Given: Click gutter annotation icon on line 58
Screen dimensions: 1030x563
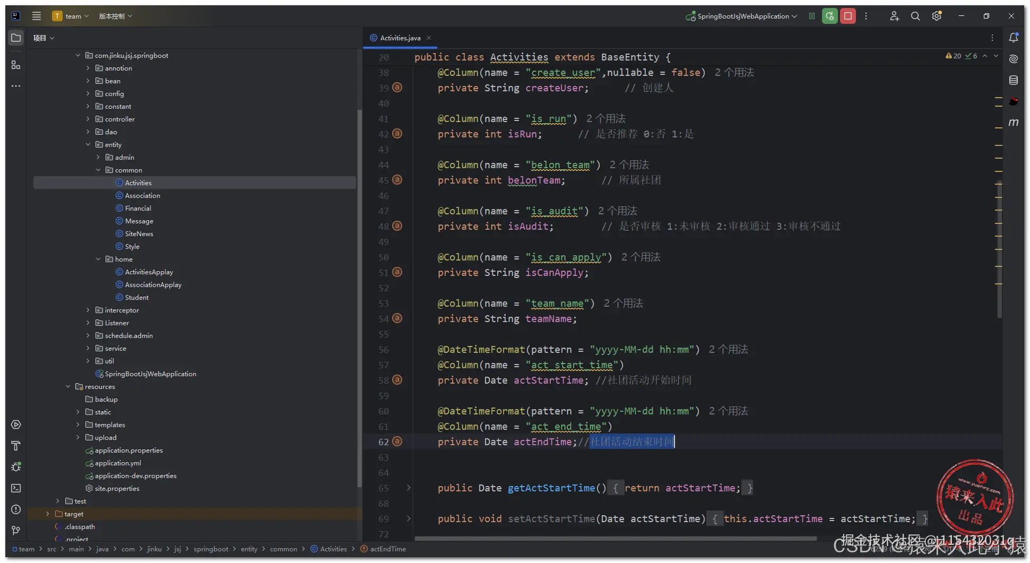Looking at the screenshot, I should (397, 380).
